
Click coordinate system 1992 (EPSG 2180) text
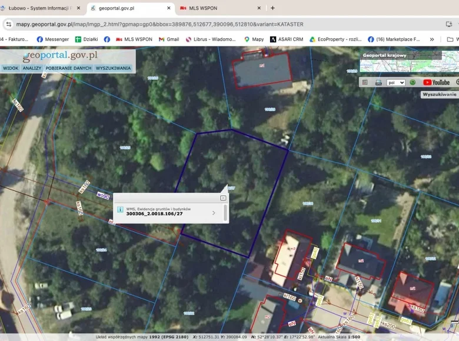[x=169, y=337]
